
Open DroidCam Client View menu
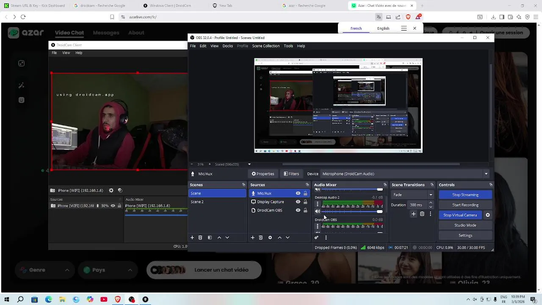click(x=66, y=53)
